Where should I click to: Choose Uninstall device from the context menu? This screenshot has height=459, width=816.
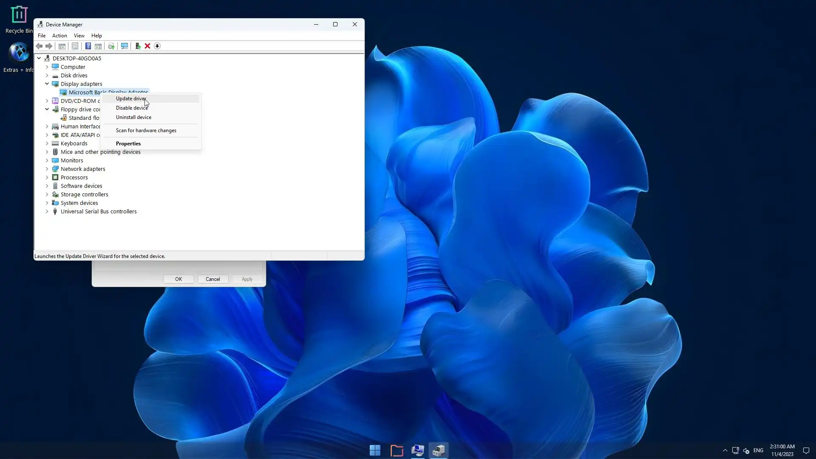tap(133, 117)
